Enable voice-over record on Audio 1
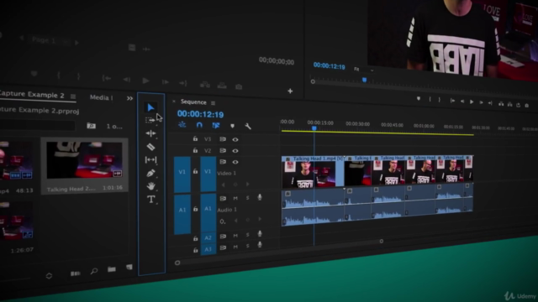538x302 pixels. pos(260,197)
